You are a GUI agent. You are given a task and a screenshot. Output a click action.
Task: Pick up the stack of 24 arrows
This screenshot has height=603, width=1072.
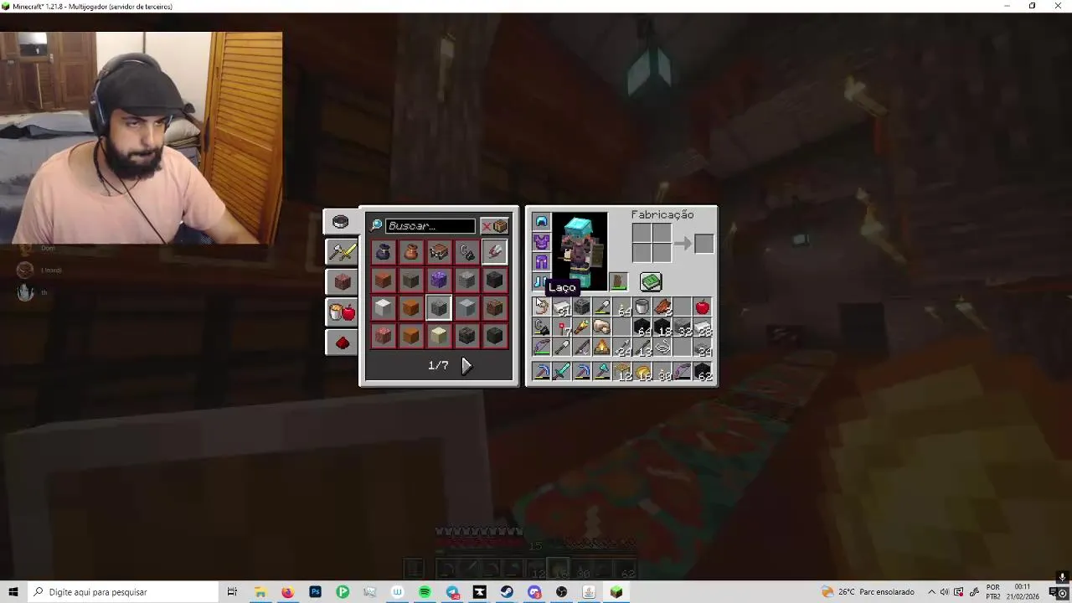pyautogui.click(x=622, y=348)
